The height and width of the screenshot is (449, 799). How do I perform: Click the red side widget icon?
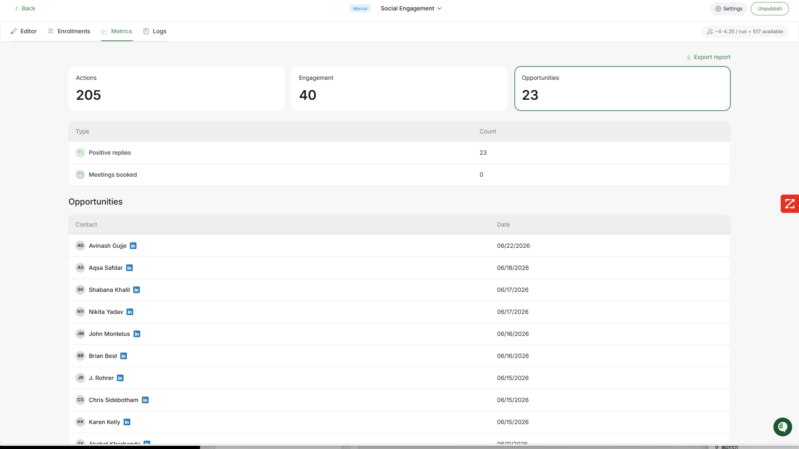(790, 204)
